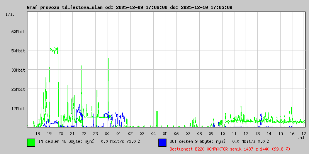Image resolution: width=309 pixels, height=154 pixels.
Task: Click the blue OUT legend swatch
Action: point(162,142)
